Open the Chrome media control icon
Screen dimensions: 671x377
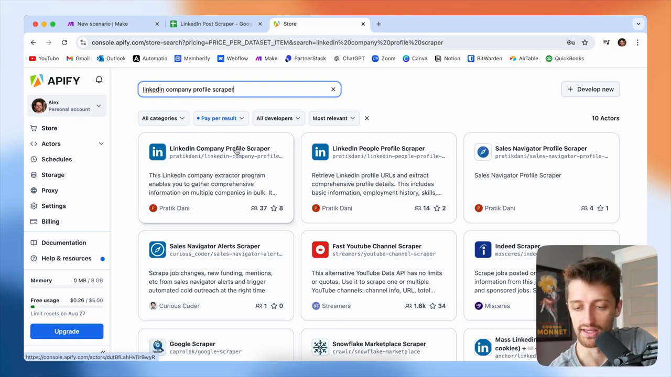(x=607, y=42)
